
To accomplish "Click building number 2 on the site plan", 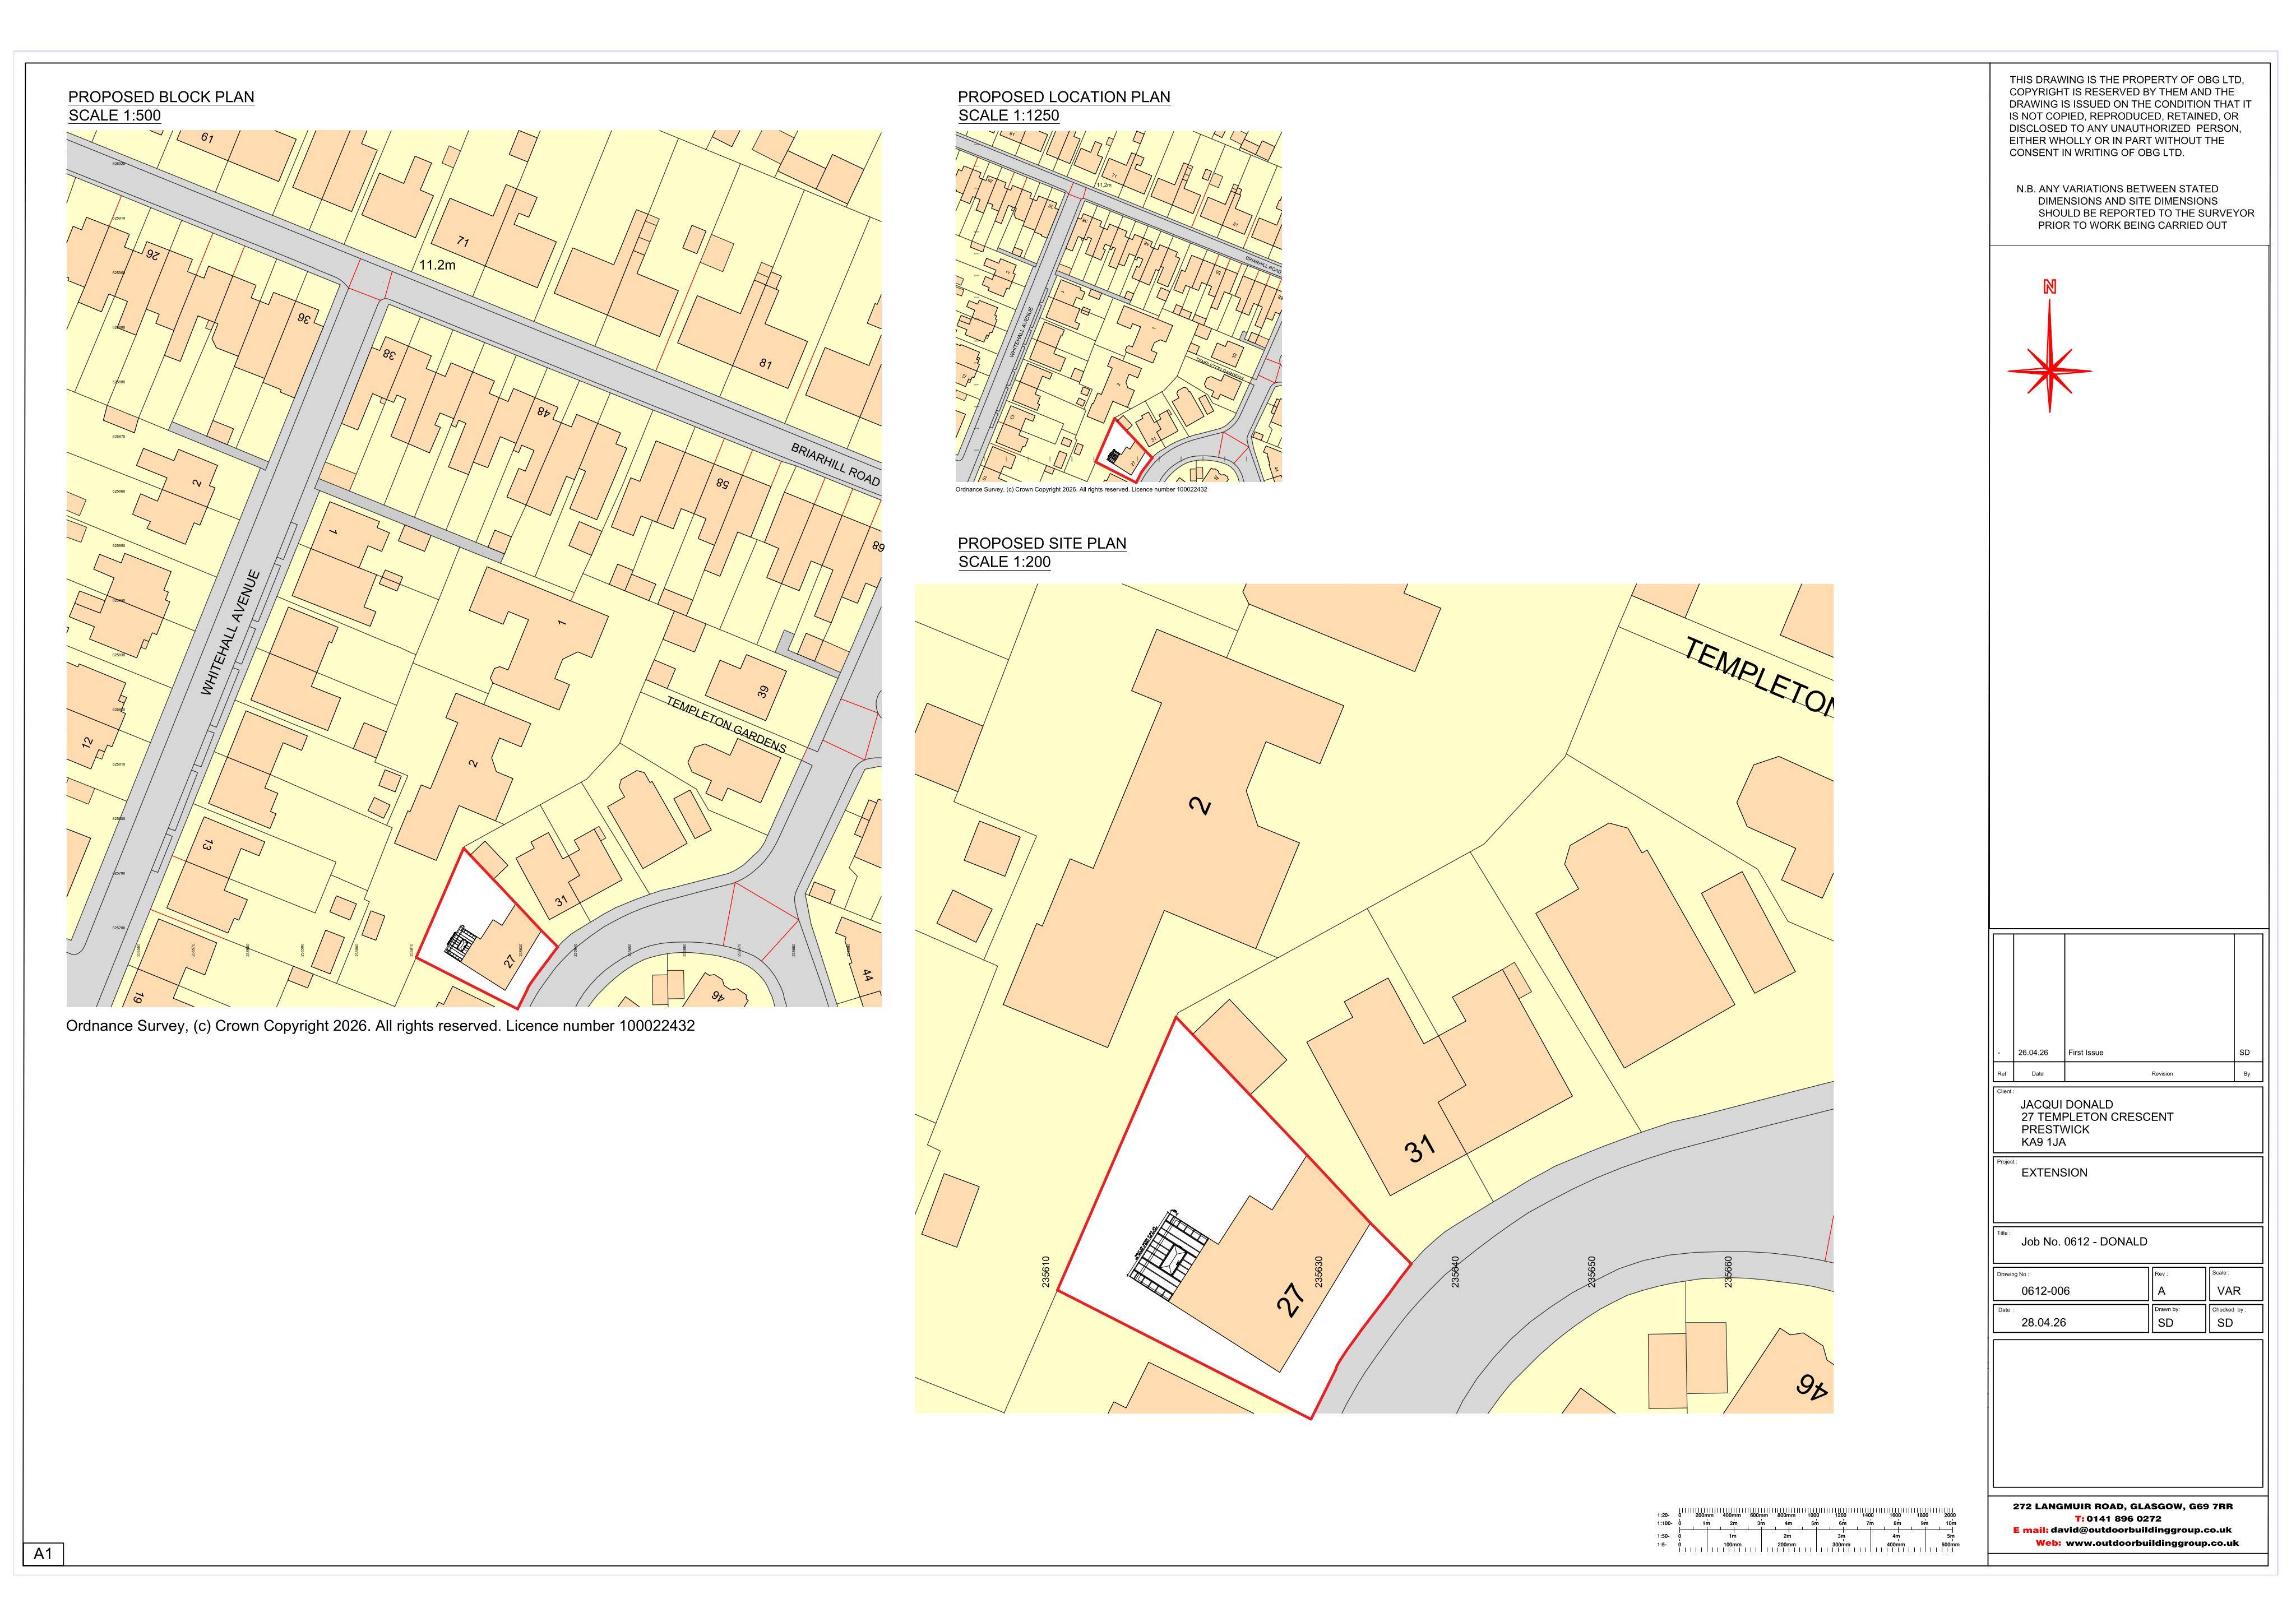I will tap(1201, 805).
